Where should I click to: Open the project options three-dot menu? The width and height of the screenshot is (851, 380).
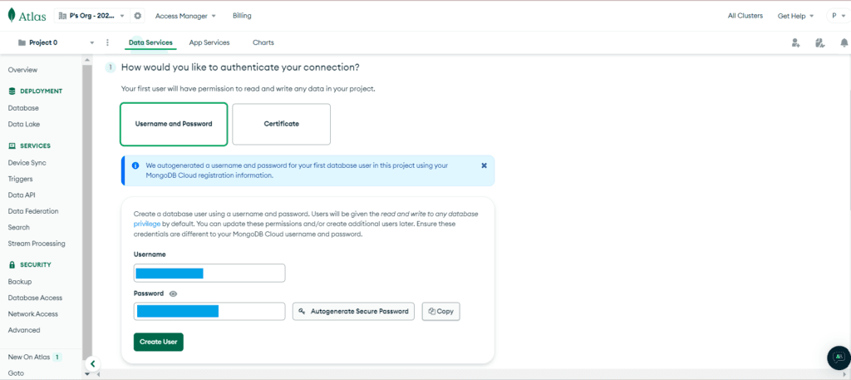pos(107,42)
